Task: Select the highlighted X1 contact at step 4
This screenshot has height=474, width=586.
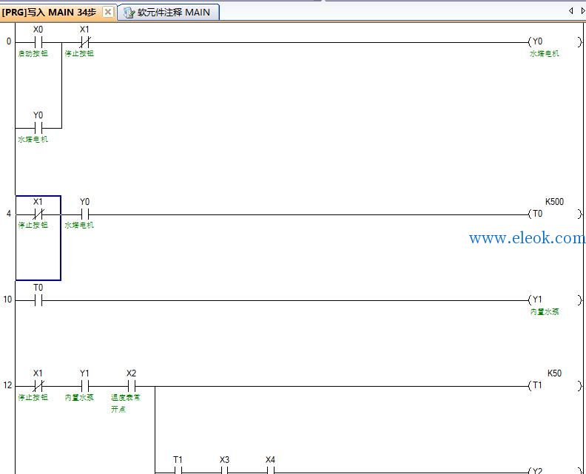Action: [38, 214]
